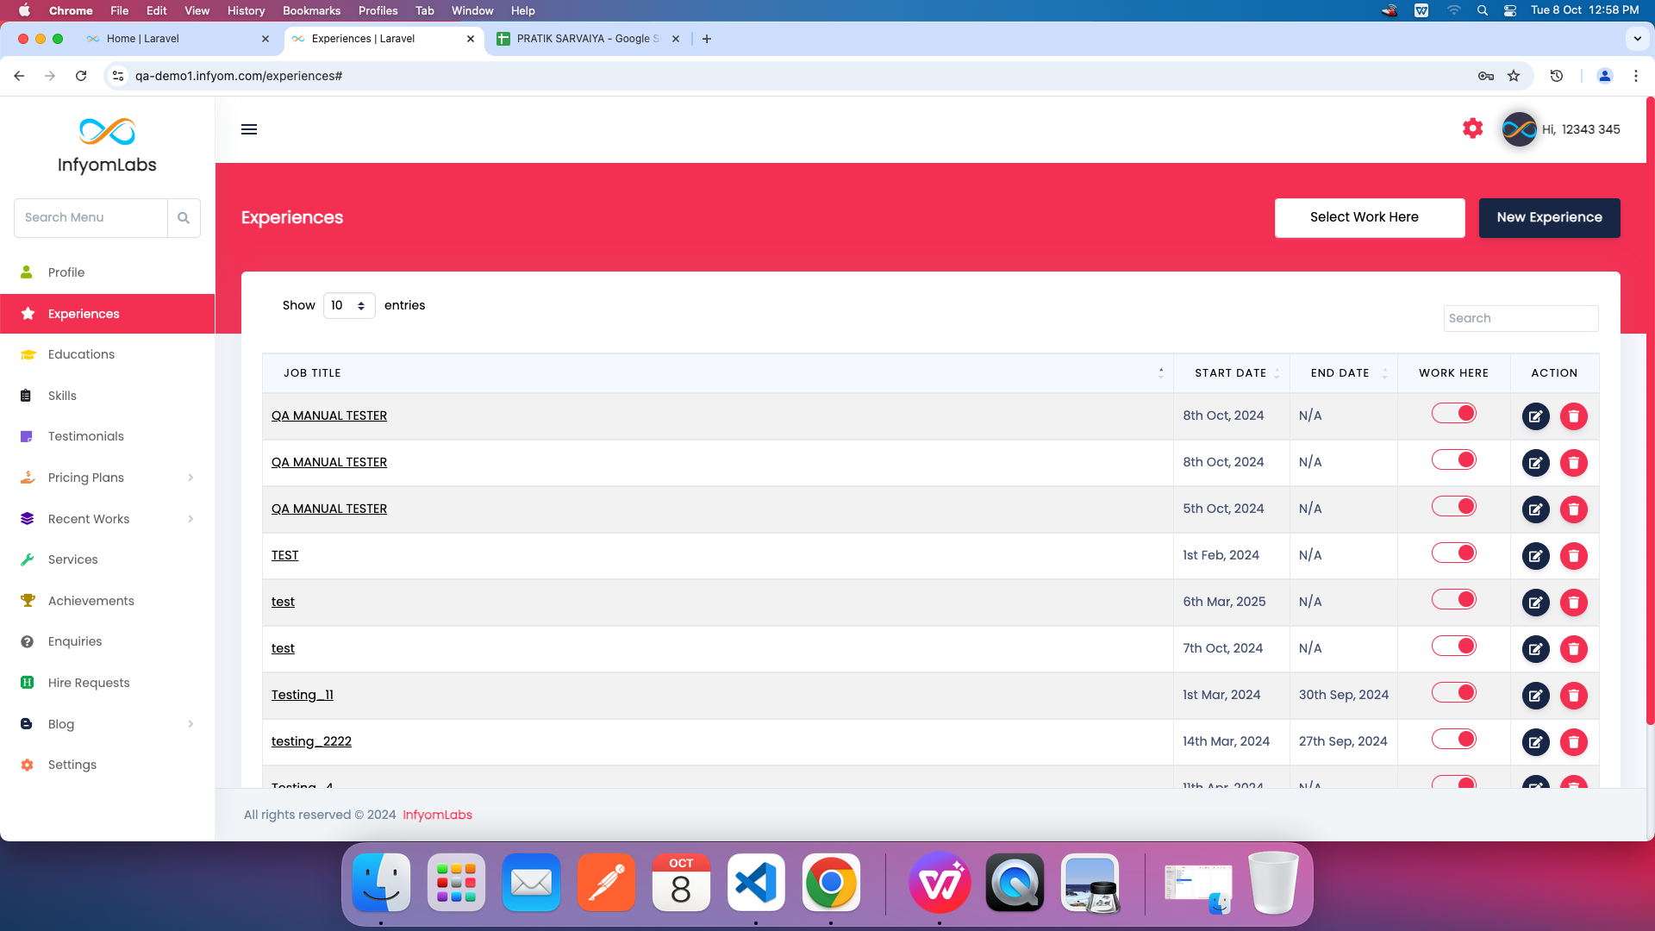The height and width of the screenshot is (931, 1655).
Task: Open the Show entries count dropdown
Action: [348, 305]
